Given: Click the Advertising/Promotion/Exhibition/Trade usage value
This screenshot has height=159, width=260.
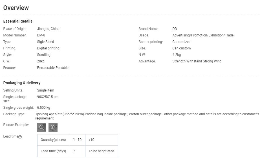Looking at the screenshot, I should coord(203,35).
